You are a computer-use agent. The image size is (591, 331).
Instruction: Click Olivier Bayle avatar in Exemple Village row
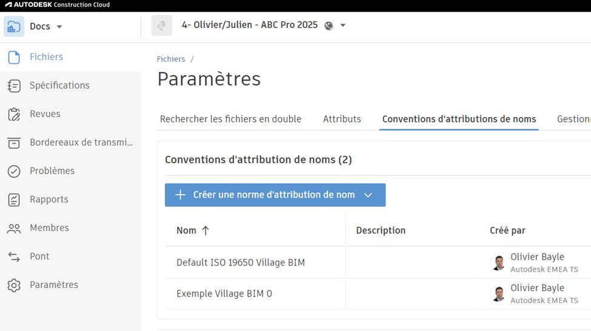point(499,294)
